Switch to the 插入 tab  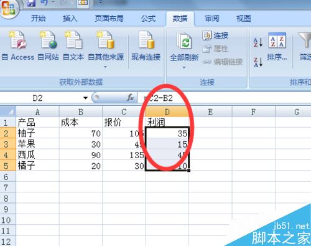[x=70, y=19]
